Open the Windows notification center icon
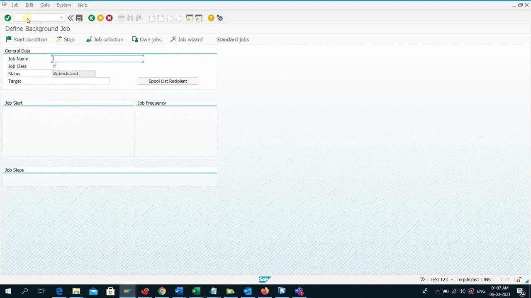The width and height of the screenshot is (531, 298). 520,291
